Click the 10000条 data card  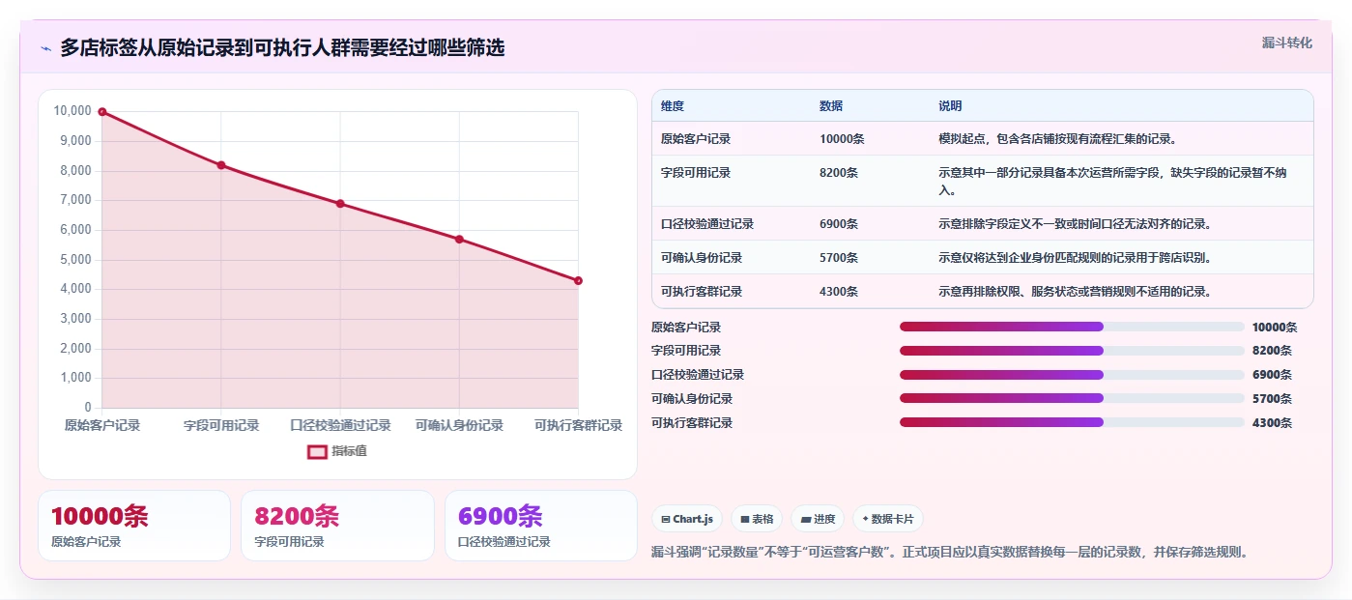click(x=134, y=526)
